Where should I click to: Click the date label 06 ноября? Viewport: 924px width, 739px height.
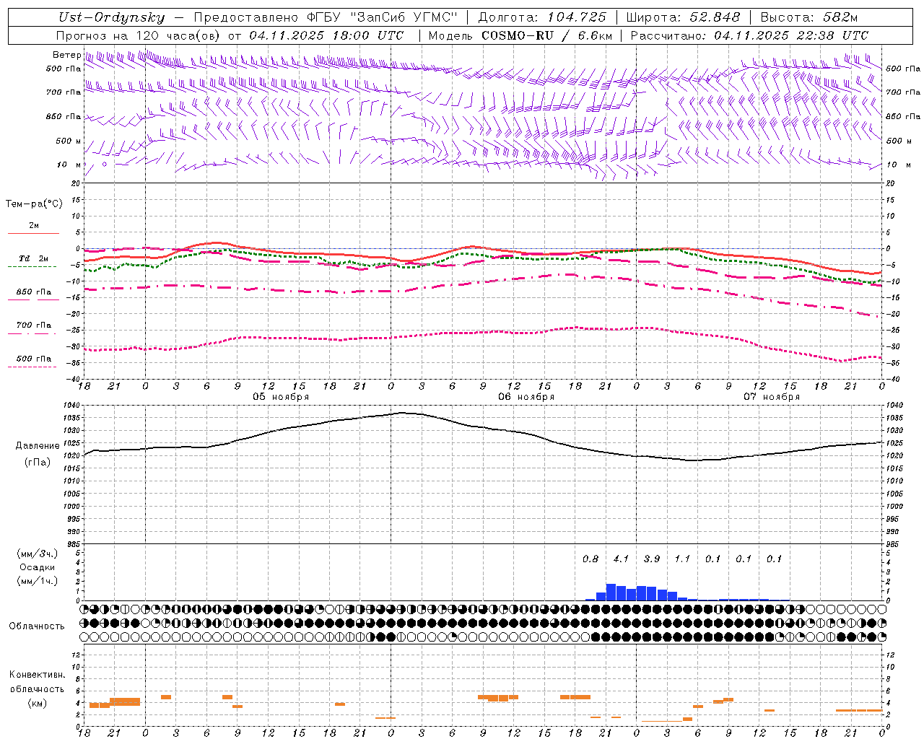[x=526, y=397]
